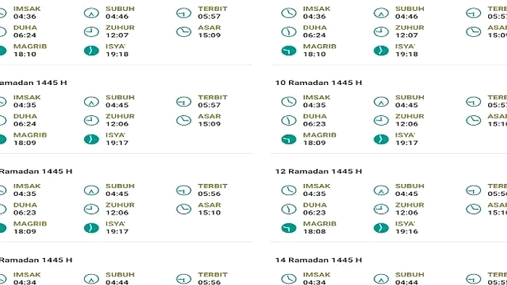Click Imsak clock icon under 10 Ramadan

(289, 102)
